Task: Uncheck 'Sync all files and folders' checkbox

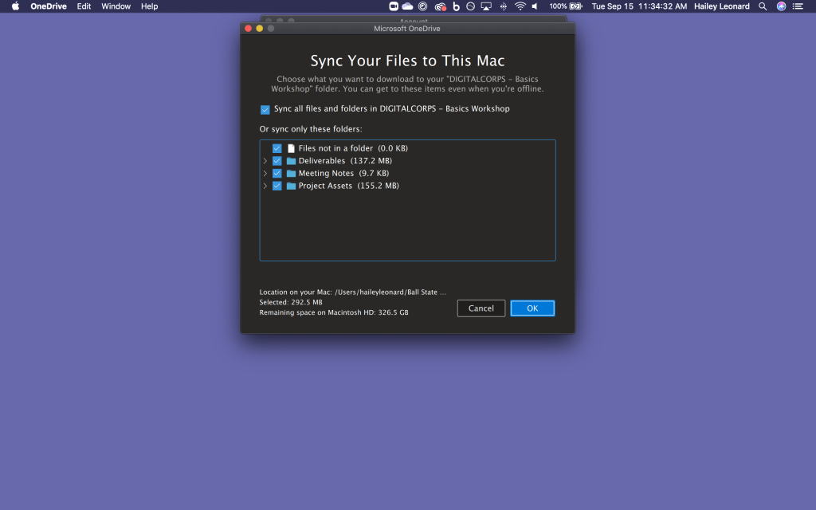Action: [x=265, y=110]
